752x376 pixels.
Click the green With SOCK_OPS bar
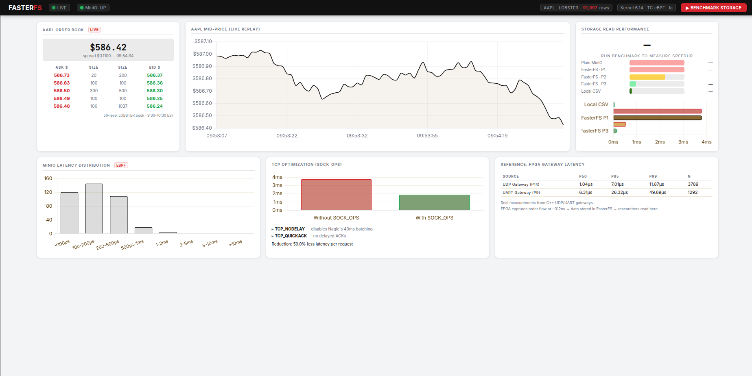pos(434,202)
